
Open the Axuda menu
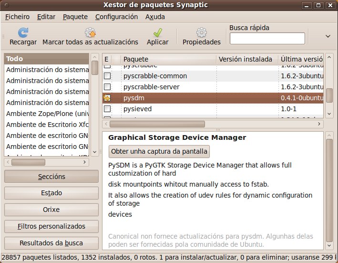[155, 17]
